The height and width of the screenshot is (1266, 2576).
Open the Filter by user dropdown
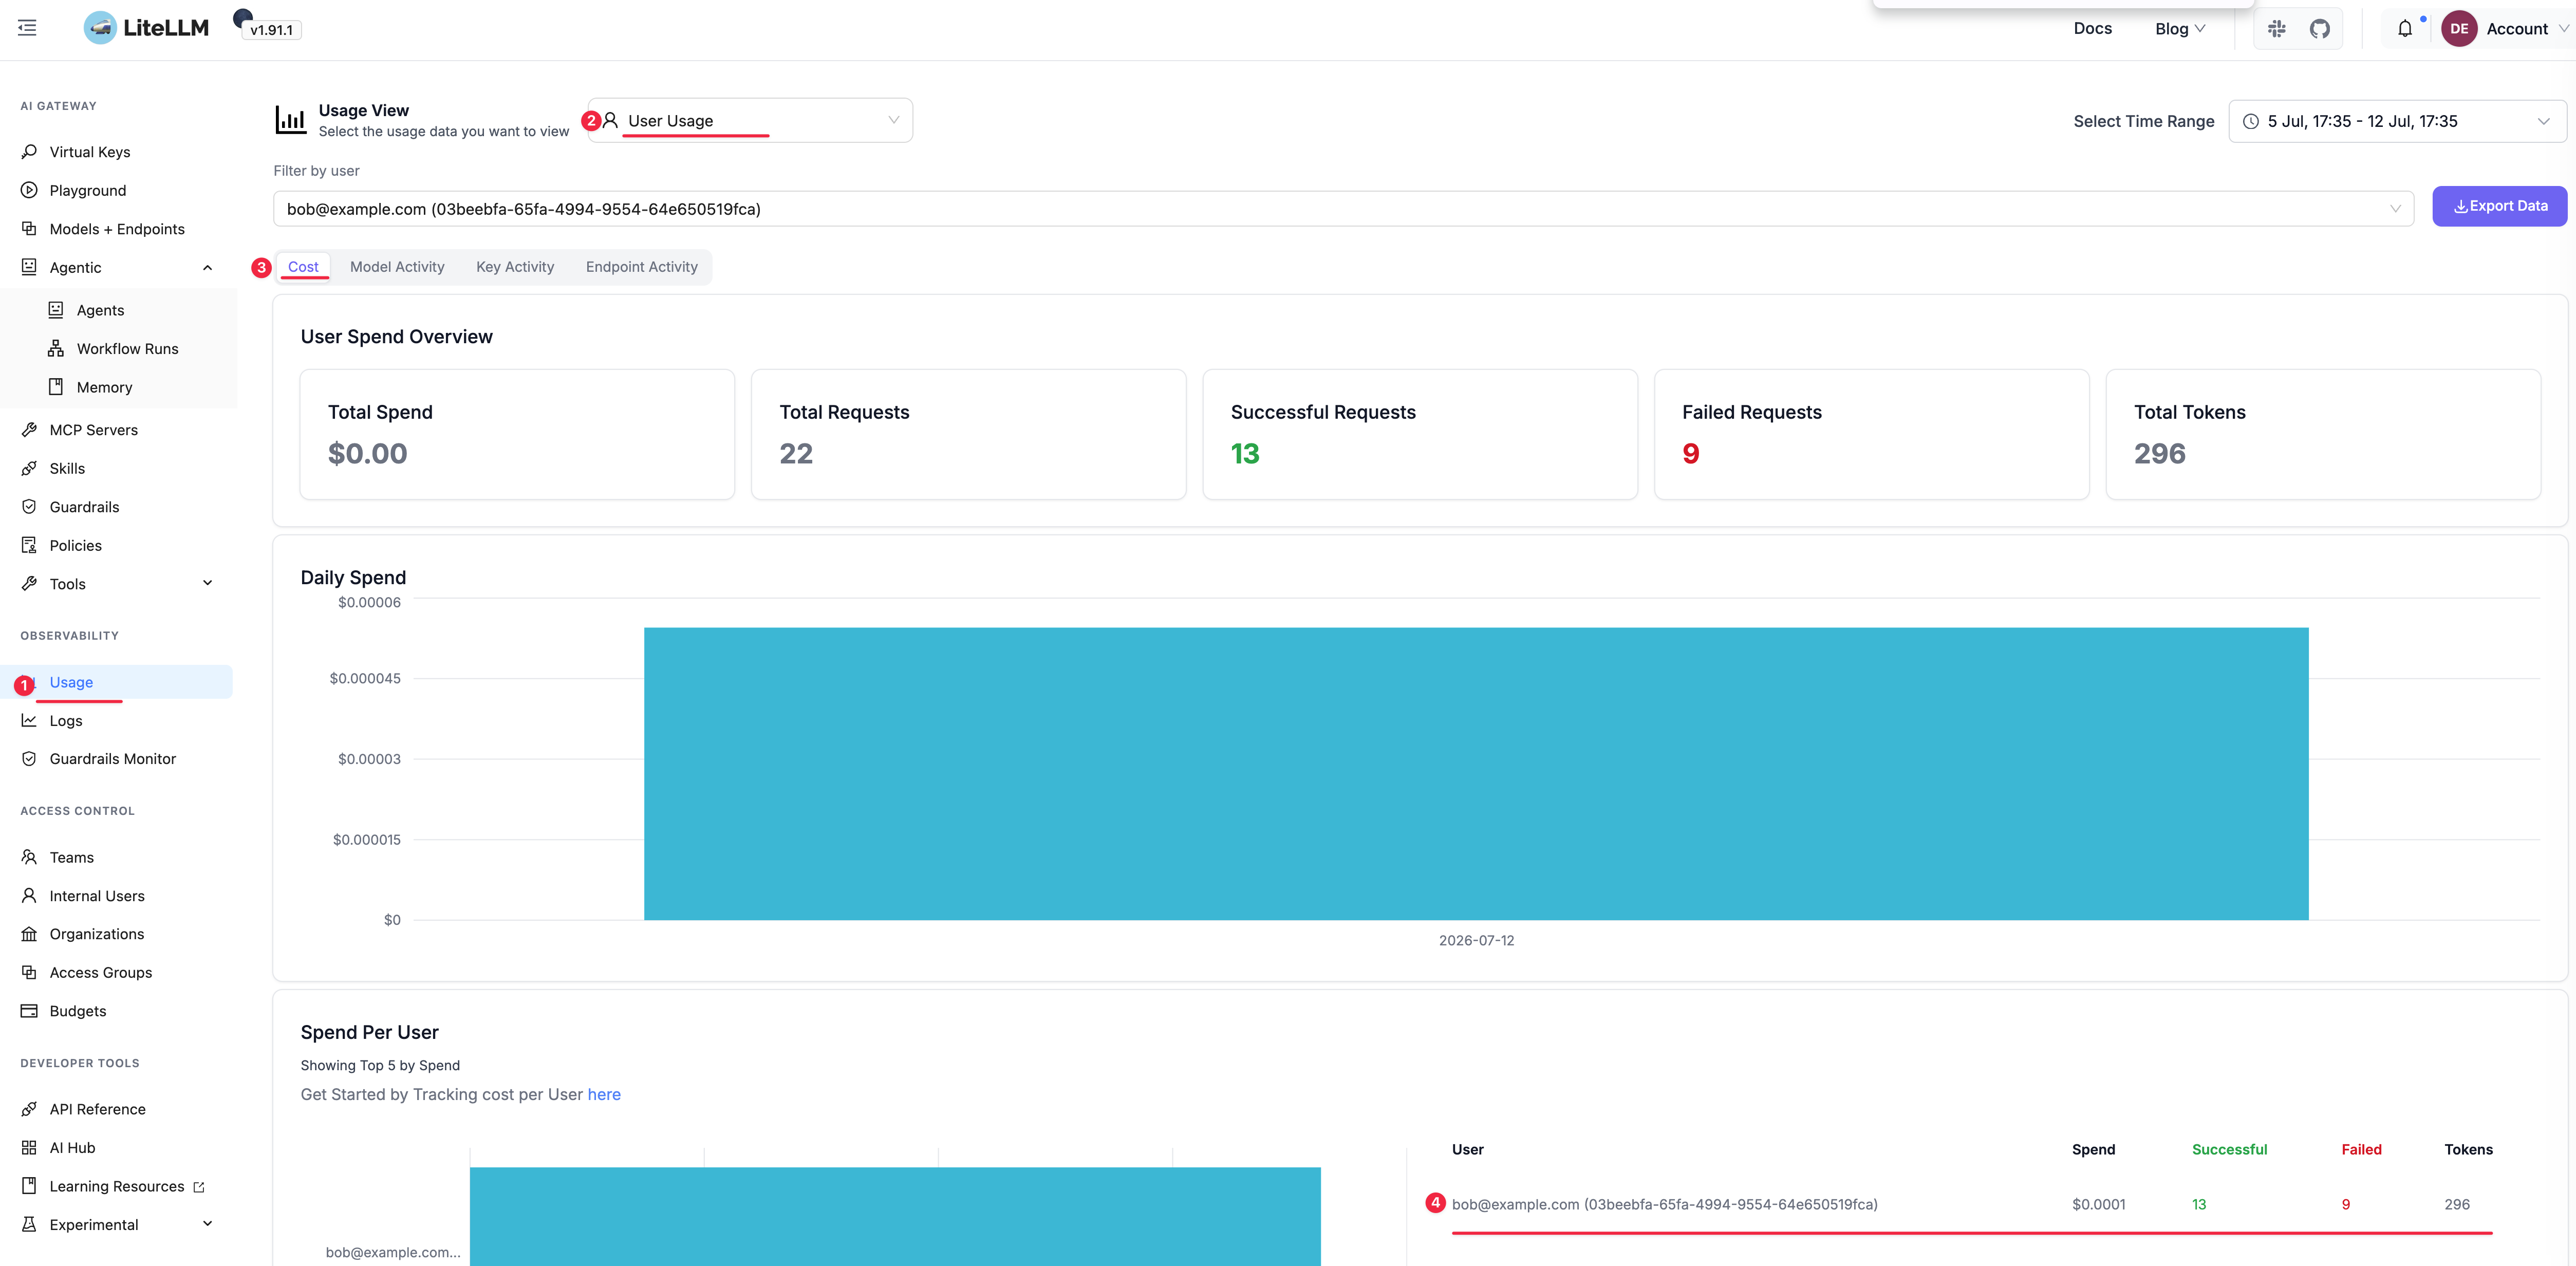1343,209
